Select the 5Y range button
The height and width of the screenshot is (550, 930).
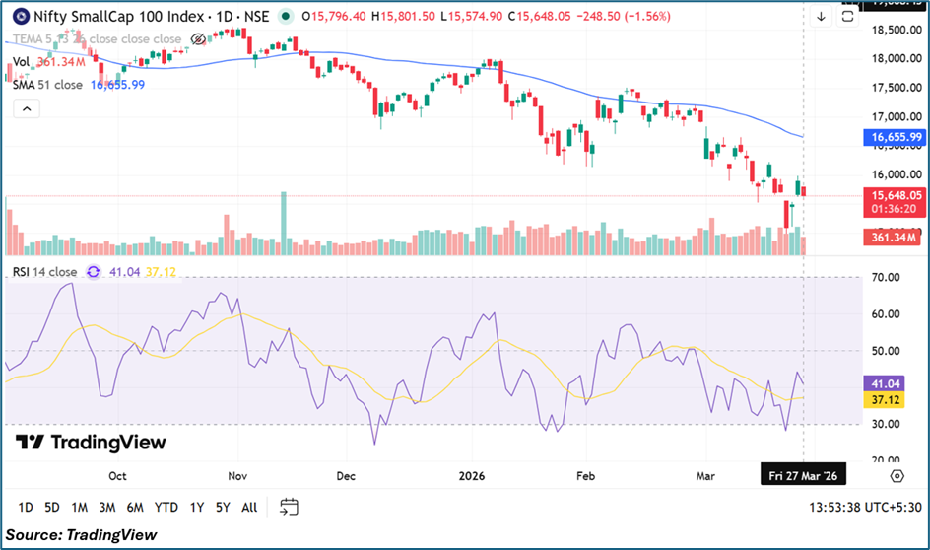click(223, 508)
